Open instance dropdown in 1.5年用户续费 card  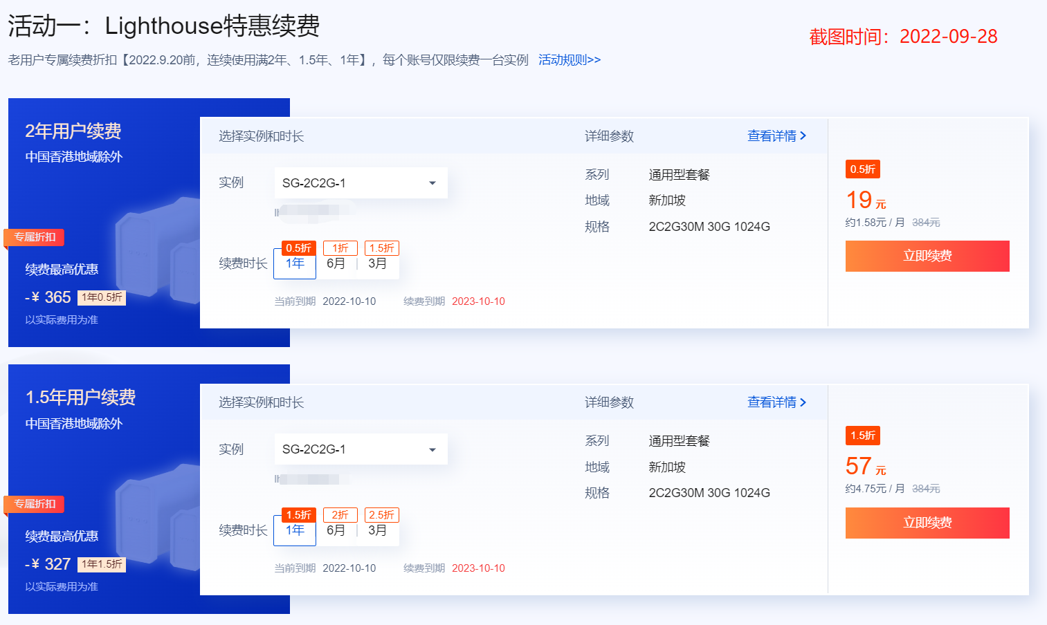tap(361, 449)
